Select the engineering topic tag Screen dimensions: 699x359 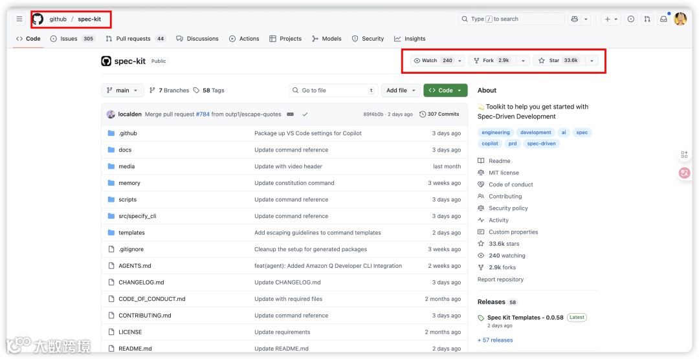click(495, 133)
